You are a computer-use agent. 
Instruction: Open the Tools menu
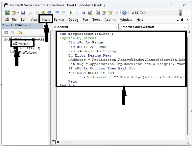pos(96,20)
